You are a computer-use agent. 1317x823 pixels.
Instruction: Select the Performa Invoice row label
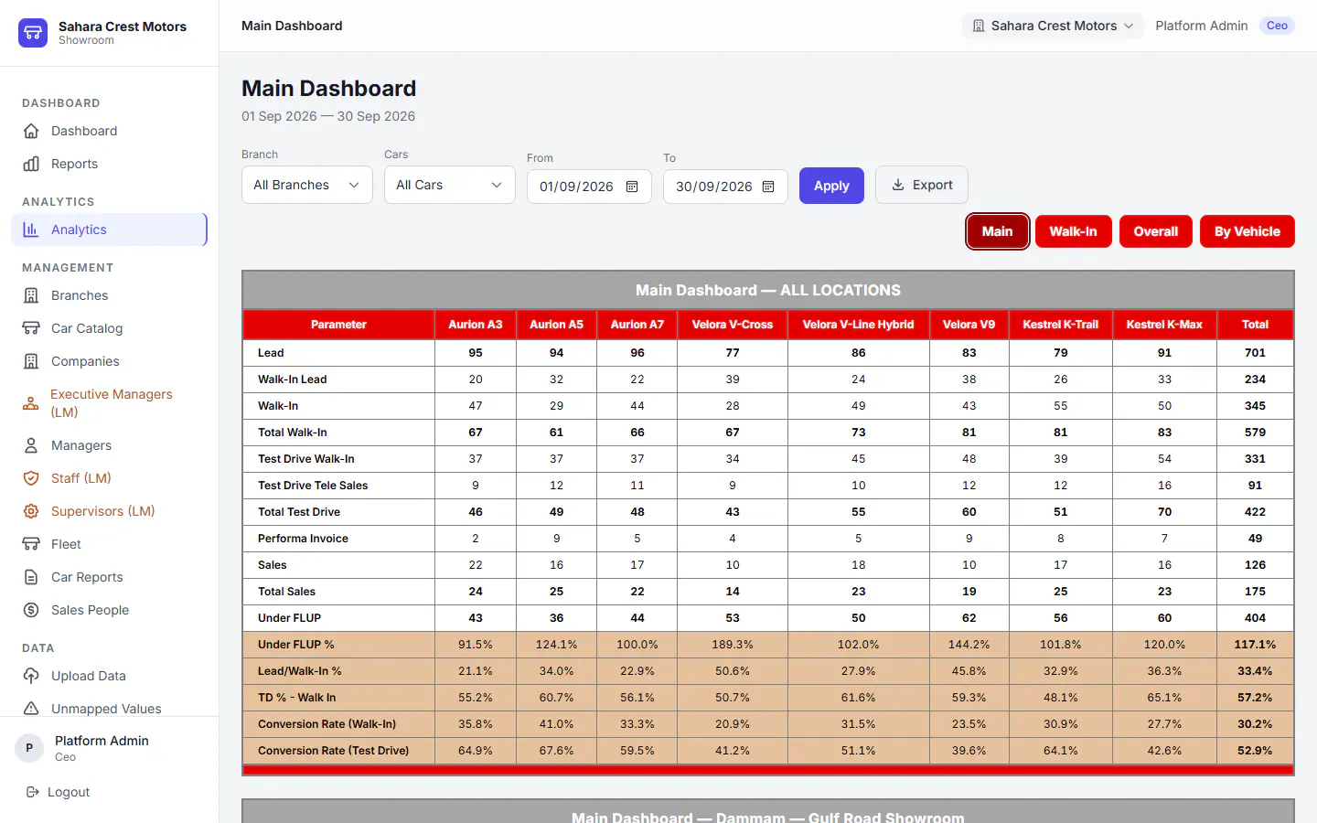tap(303, 539)
